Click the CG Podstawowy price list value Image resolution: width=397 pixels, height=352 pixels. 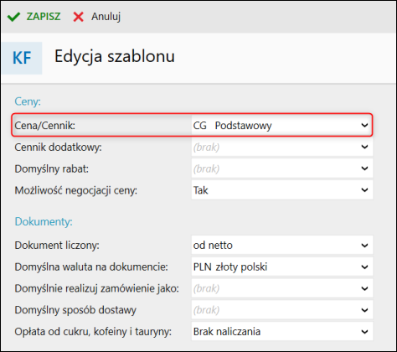pos(232,126)
